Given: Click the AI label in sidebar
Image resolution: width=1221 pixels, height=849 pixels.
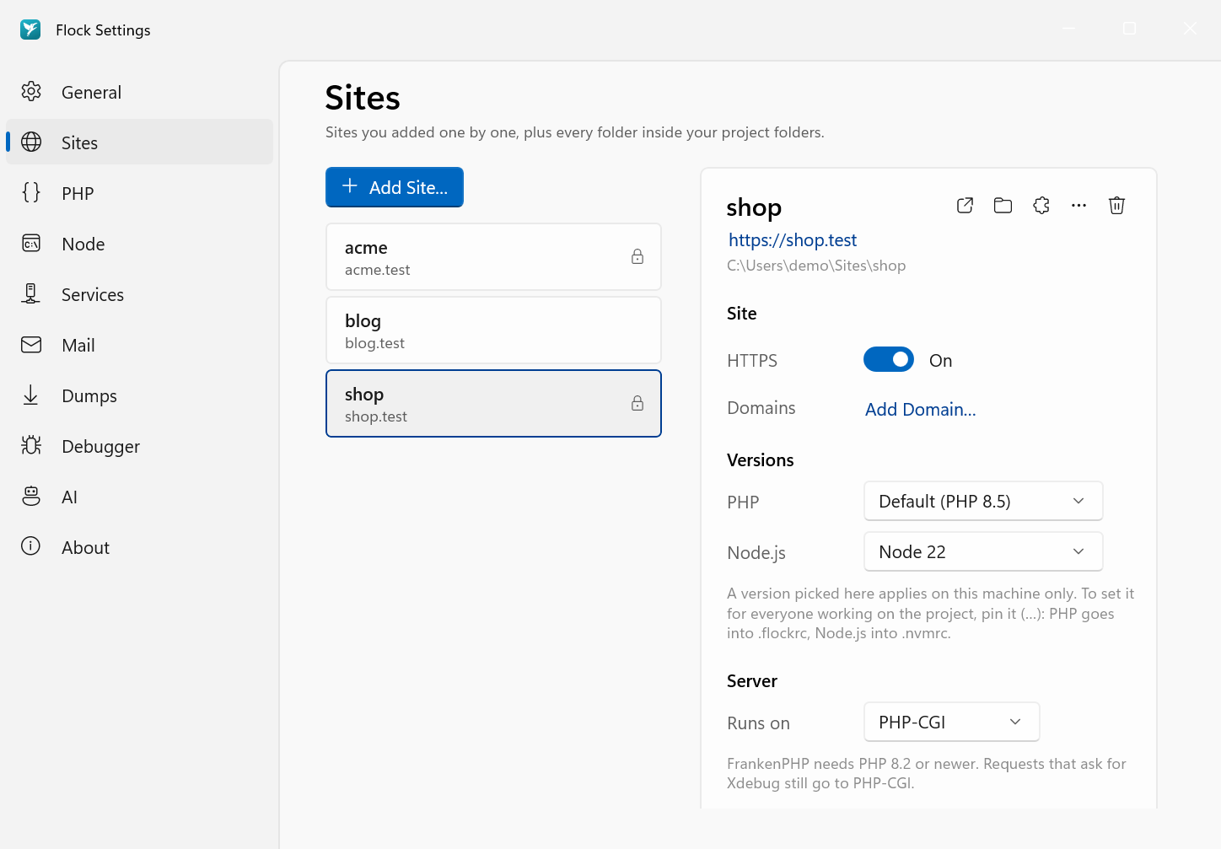Looking at the screenshot, I should (x=70, y=497).
